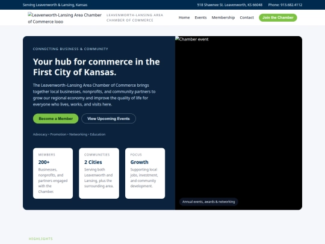This screenshot has height=244, width=325.
Task: Click the hero paragraph about the Chamber
Action: point(94,95)
